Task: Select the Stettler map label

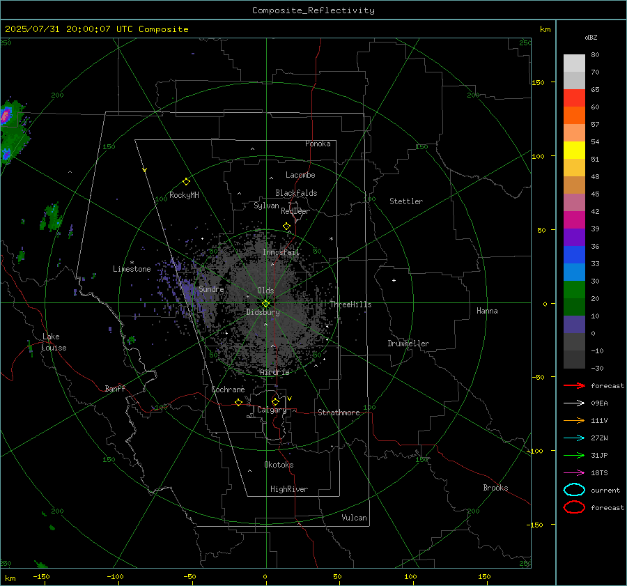Action: (406, 201)
